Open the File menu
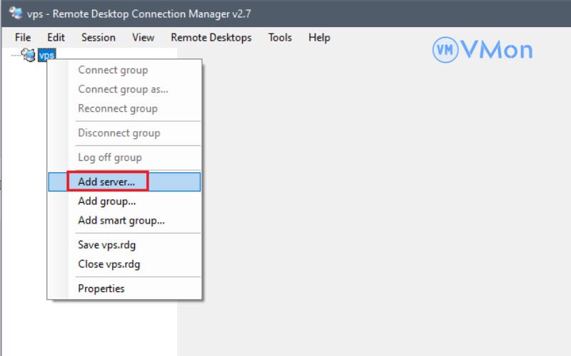Screen dimensions: 571x356 click(x=23, y=38)
